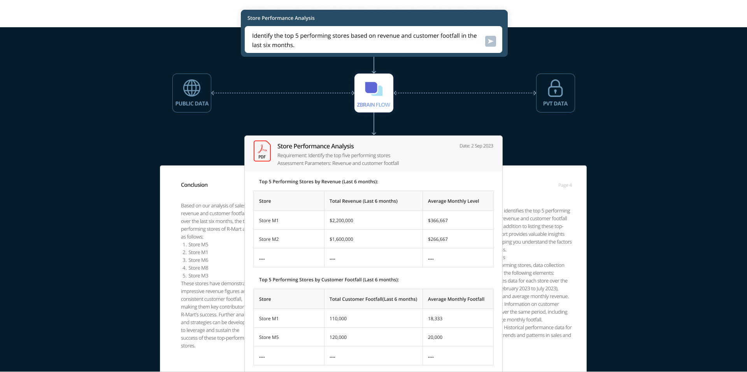Click the Page 4 label on right page
Image resolution: width=747 pixels, height=372 pixels.
(565, 185)
